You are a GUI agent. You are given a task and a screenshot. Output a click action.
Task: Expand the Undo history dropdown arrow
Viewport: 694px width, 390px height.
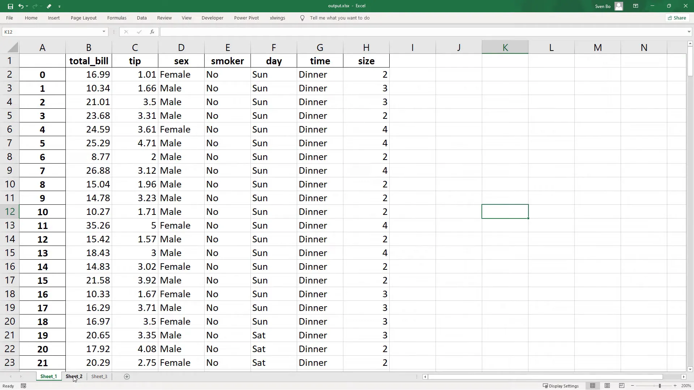point(27,6)
